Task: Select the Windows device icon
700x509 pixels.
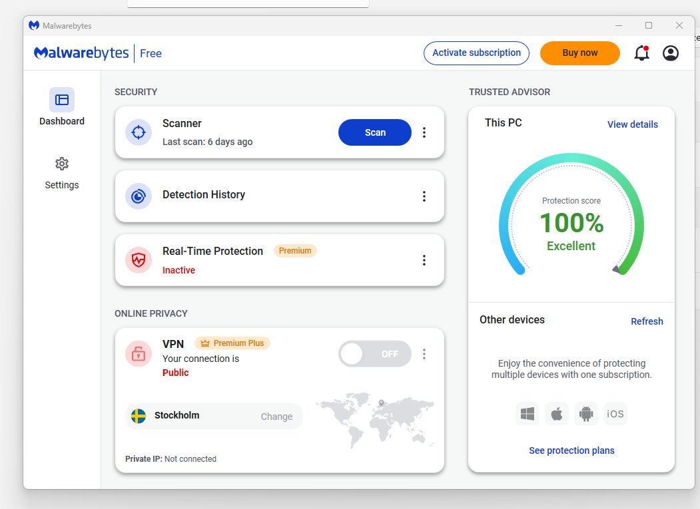Action: (527, 414)
